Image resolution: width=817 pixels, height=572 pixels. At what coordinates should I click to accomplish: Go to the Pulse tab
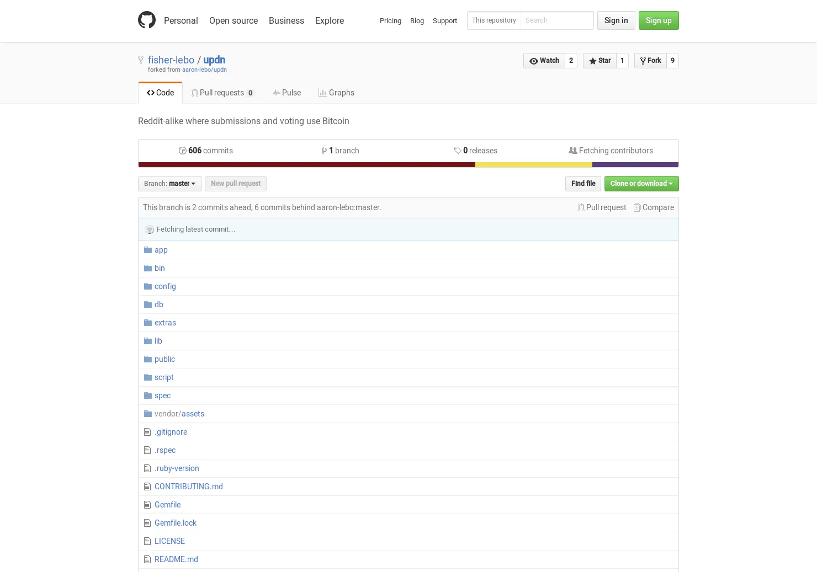[x=287, y=93]
